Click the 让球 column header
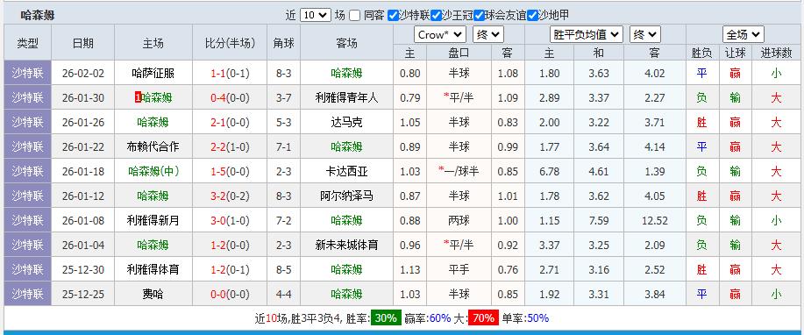 coord(736,53)
